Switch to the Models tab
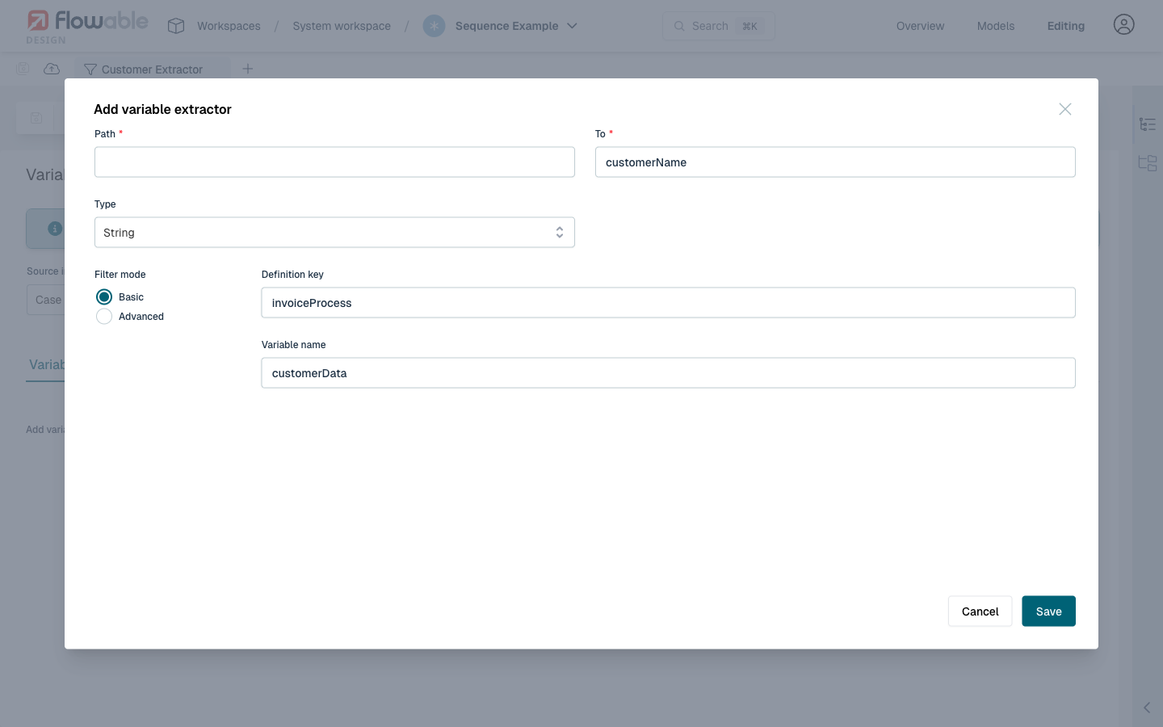 995,25
